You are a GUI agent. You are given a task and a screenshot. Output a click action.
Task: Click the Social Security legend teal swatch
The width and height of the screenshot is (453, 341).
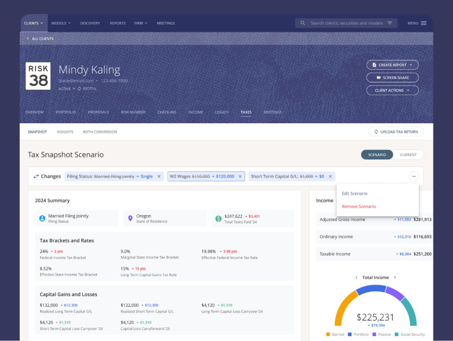click(x=396, y=334)
